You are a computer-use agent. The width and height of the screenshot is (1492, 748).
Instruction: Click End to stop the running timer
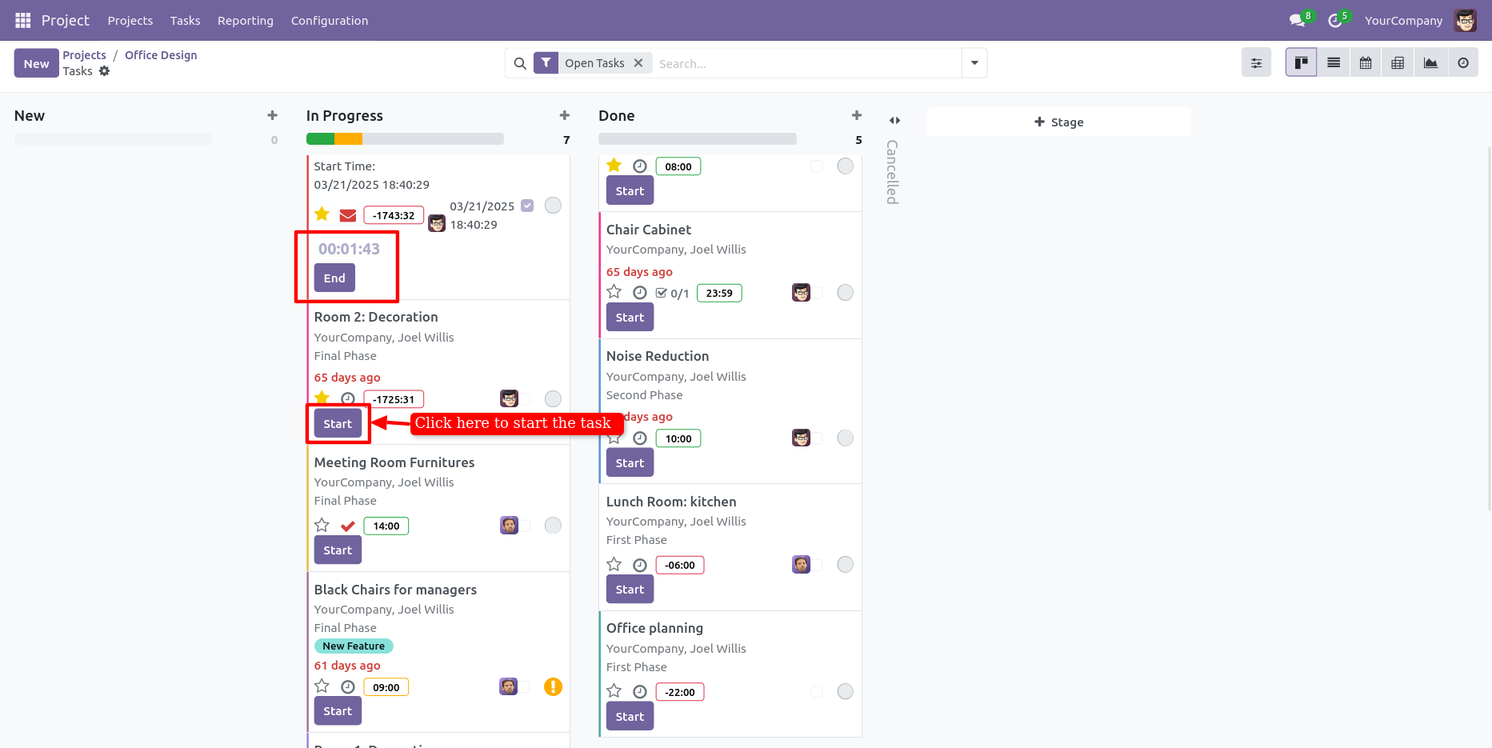[x=334, y=278]
